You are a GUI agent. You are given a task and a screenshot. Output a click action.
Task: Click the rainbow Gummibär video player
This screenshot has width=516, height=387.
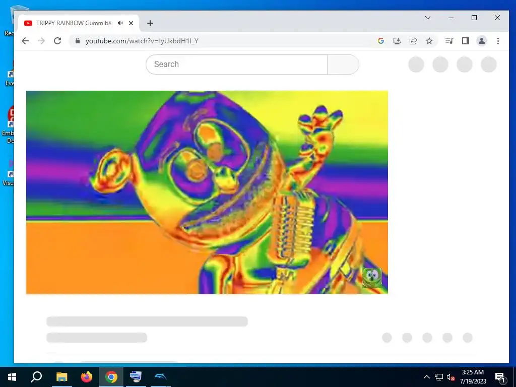click(x=207, y=192)
